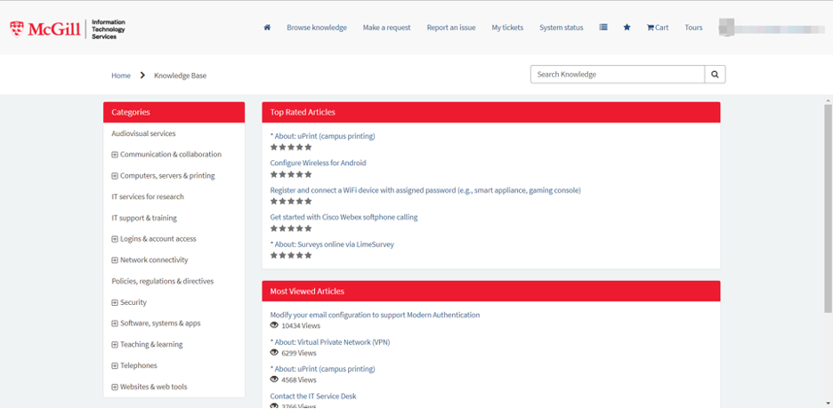Click the search magnifier button
This screenshot has height=409, width=833.
tap(715, 75)
